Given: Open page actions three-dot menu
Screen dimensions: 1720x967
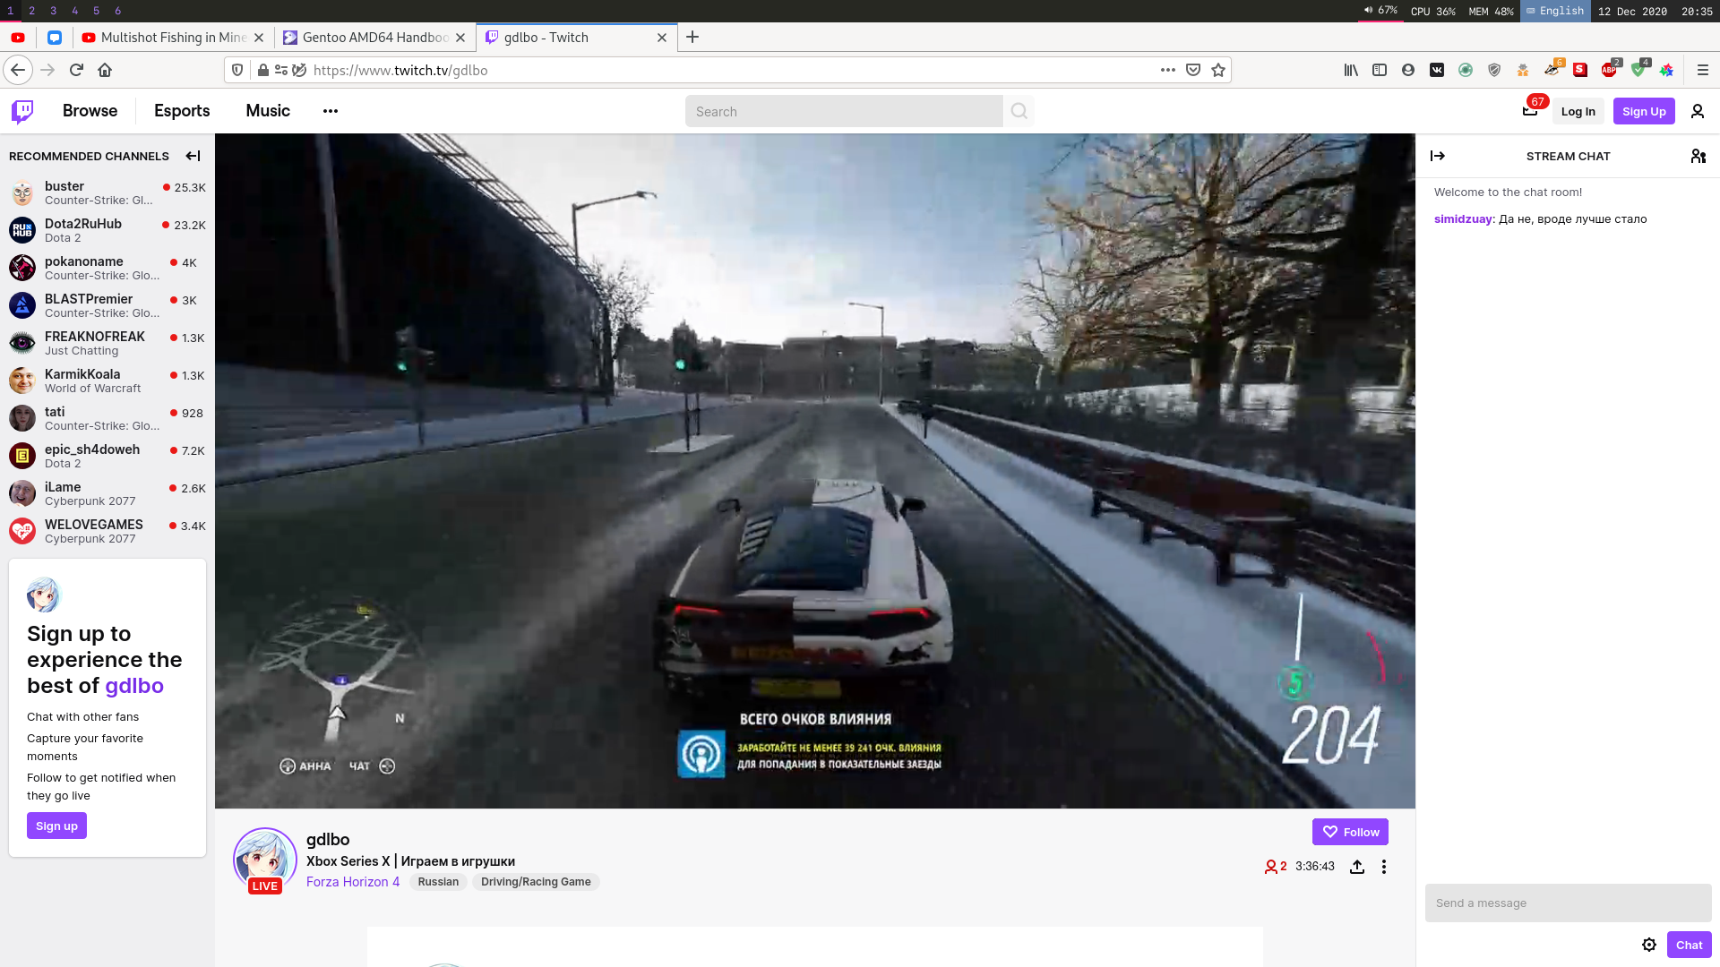Looking at the screenshot, I should pos(1168,70).
